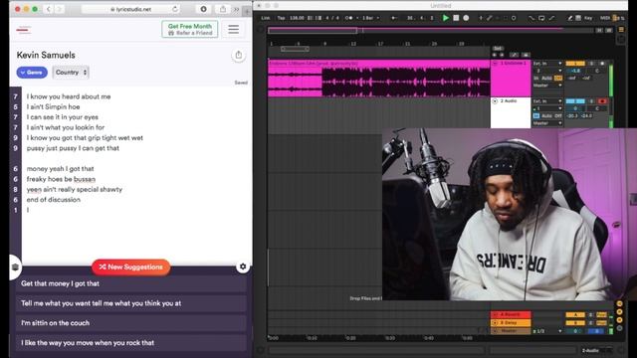Select the B Delay return track

click(511, 322)
